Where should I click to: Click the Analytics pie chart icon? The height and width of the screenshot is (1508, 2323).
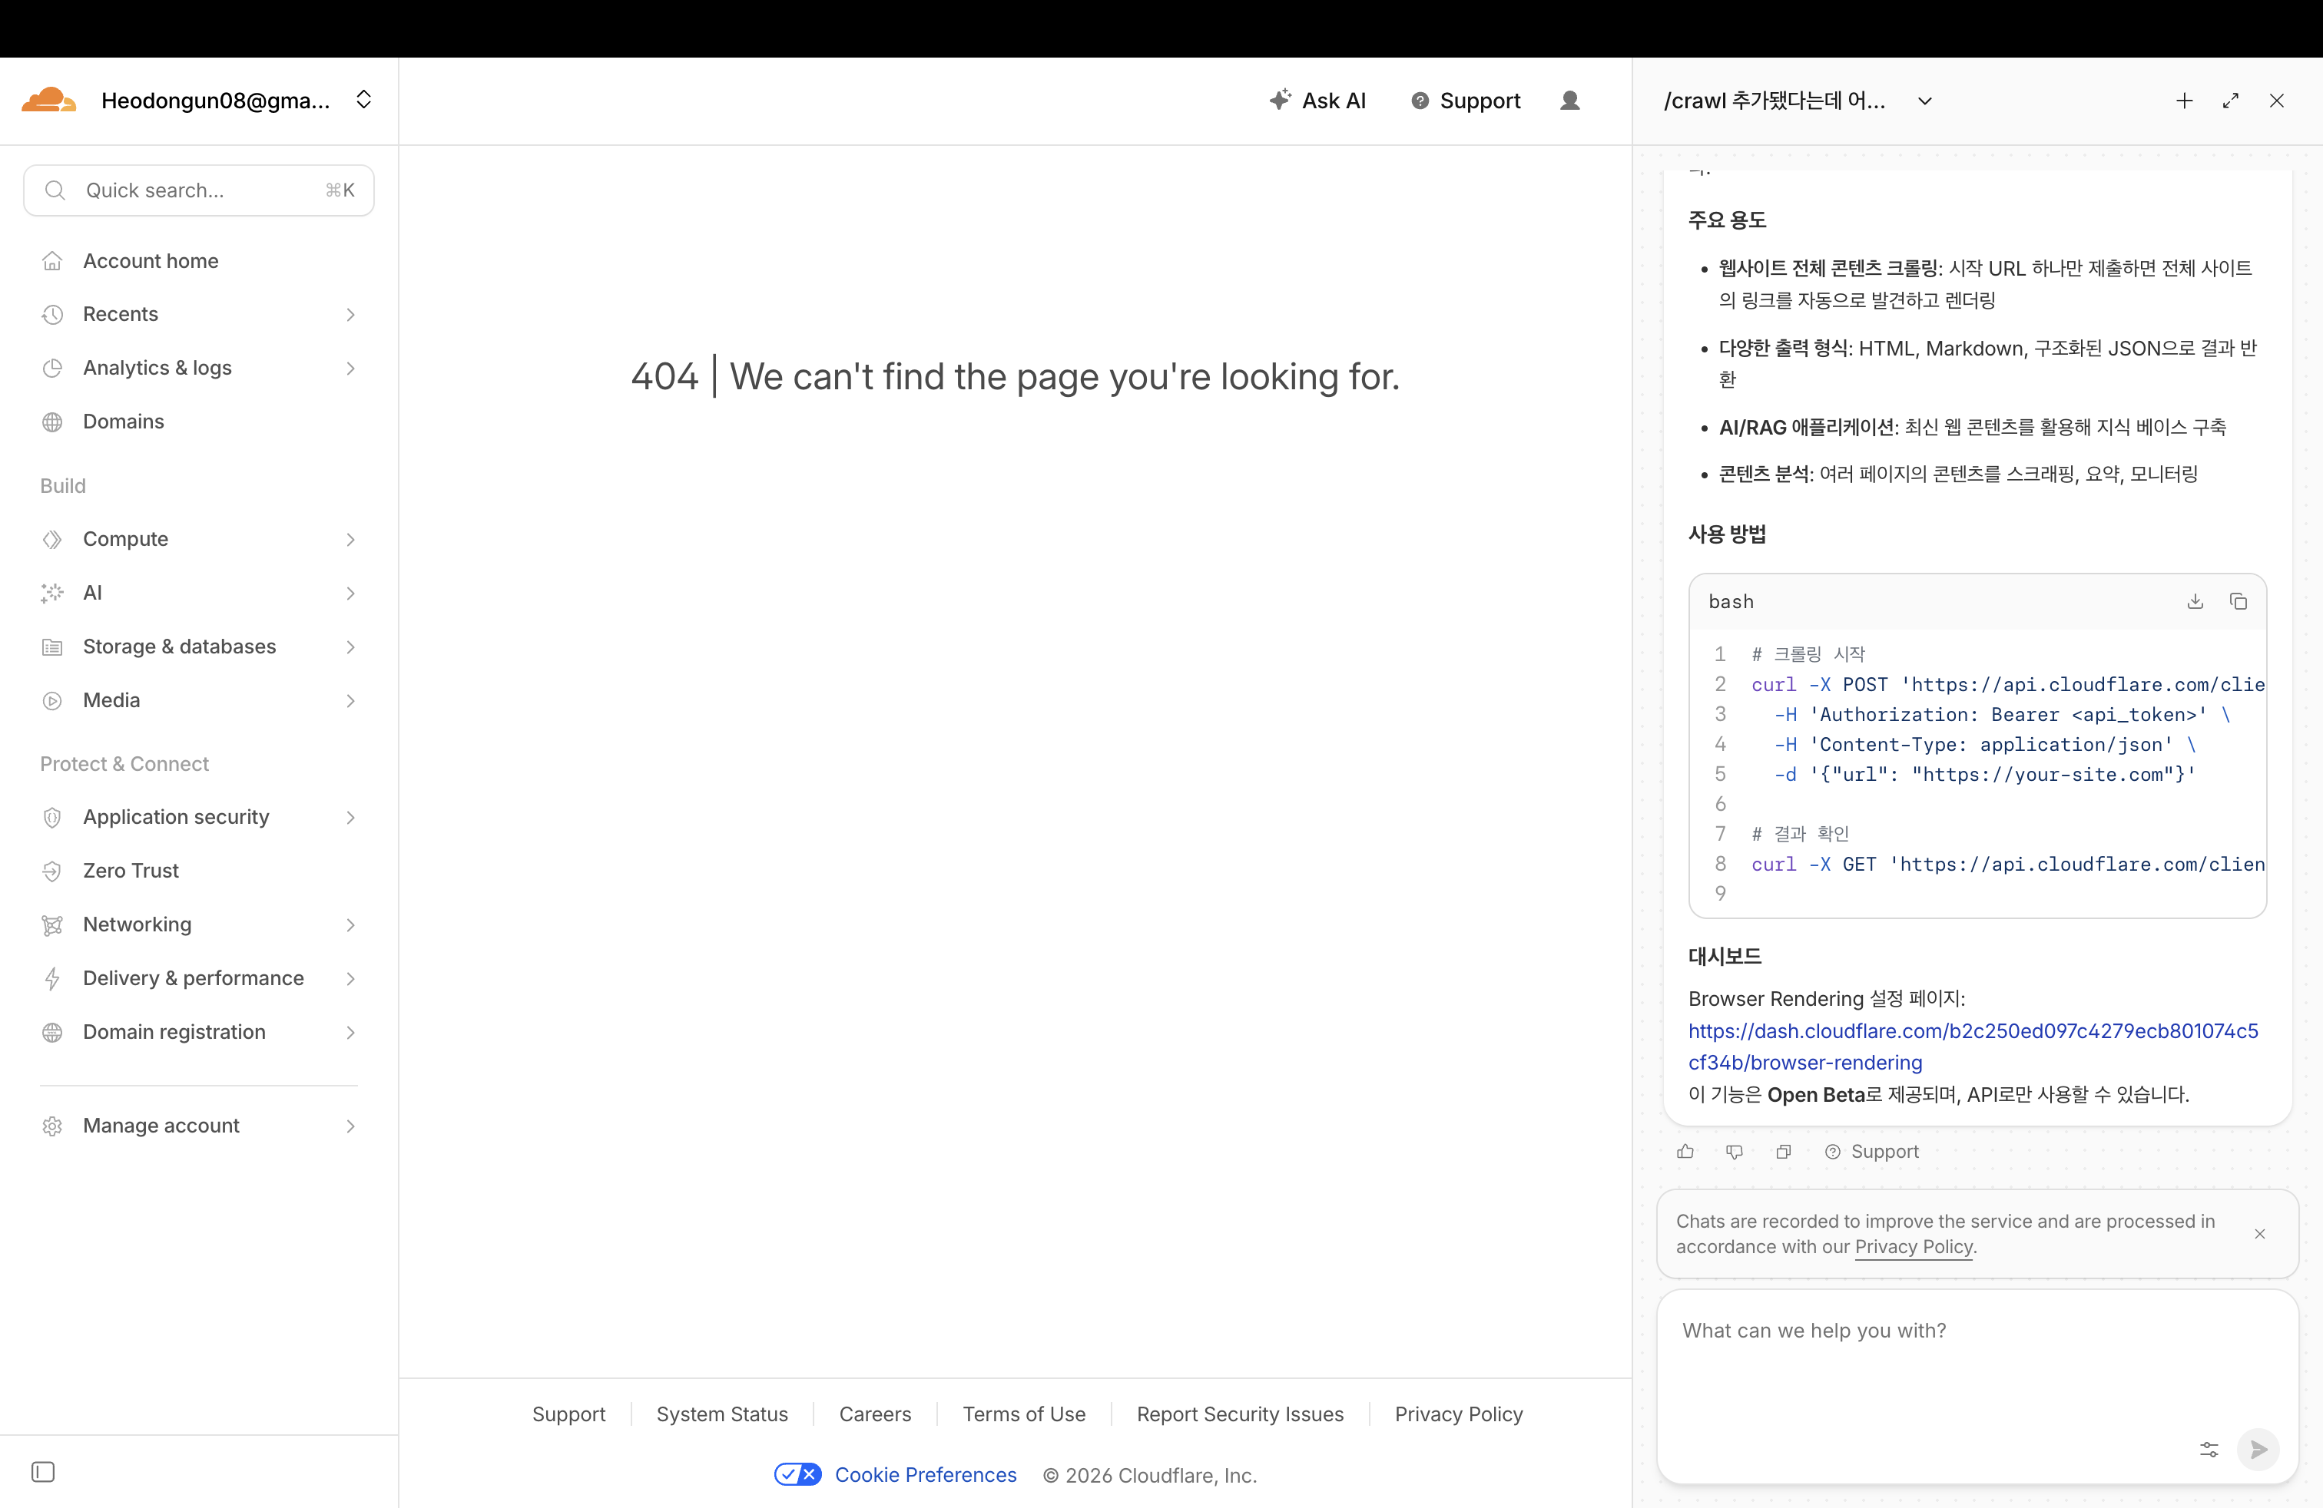point(53,368)
